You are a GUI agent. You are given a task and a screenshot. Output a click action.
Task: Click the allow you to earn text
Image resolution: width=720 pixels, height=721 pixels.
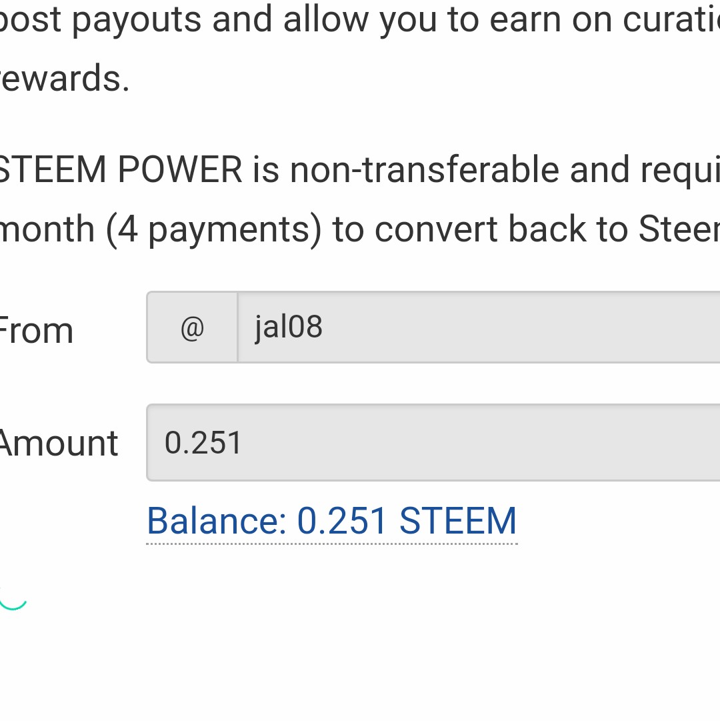(x=380, y=19)
